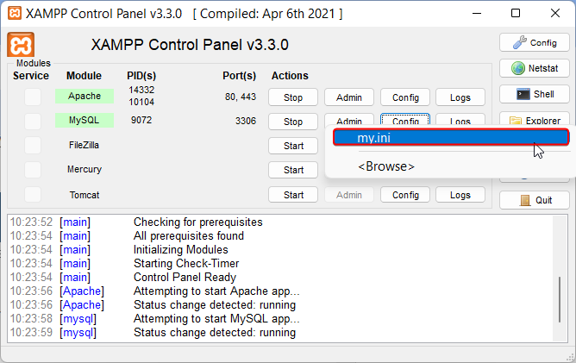Click the XAMPP orange logo in the panel
Screen dimensions: 576x363
pyautogui.click(x=21, y=45)
